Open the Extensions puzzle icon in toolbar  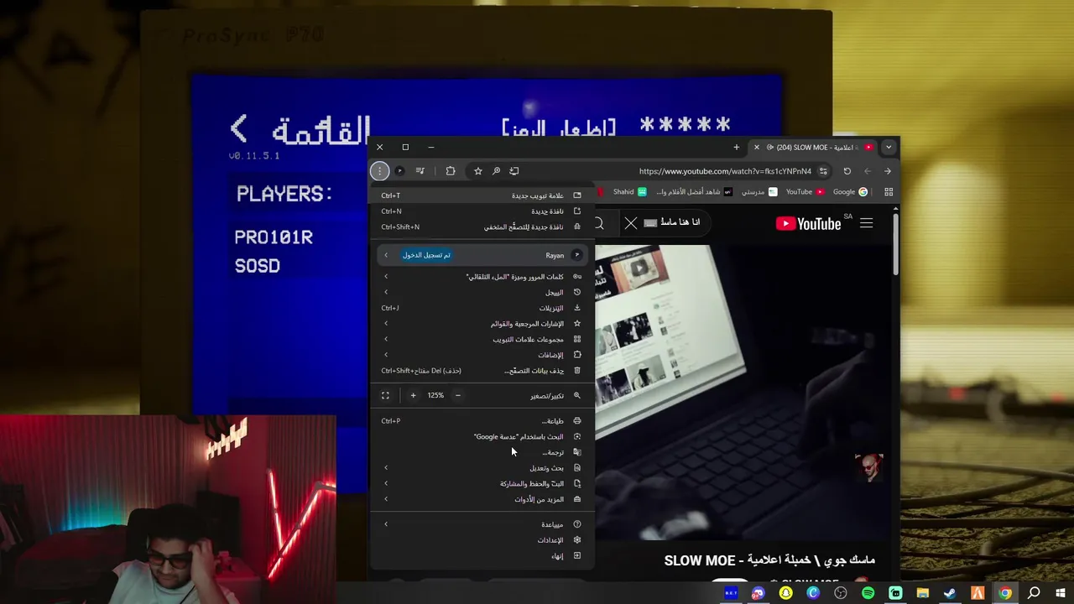pyautogui.click(x=451, y=171)
